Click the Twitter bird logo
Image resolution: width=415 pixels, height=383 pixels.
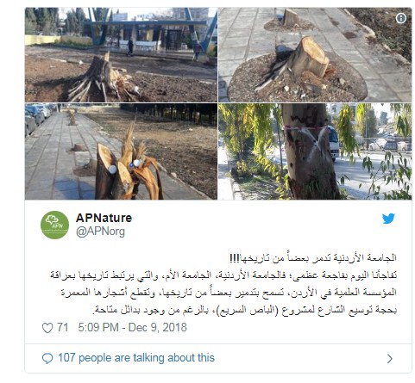[x=388, y=219]
